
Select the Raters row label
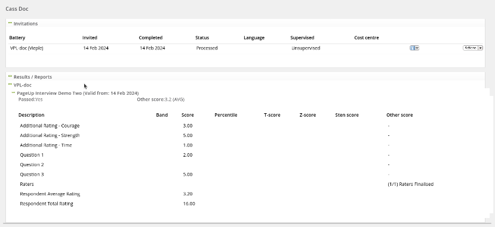(26, 184)
